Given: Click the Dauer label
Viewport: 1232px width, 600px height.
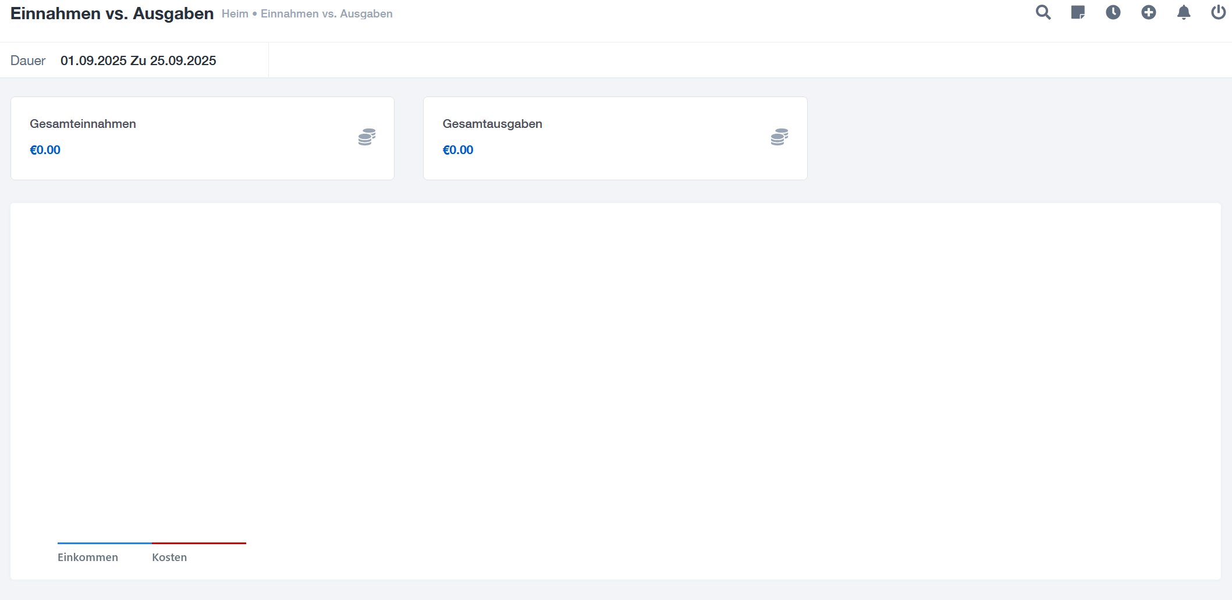Looking at the screenshot, I should coord(28,60).
